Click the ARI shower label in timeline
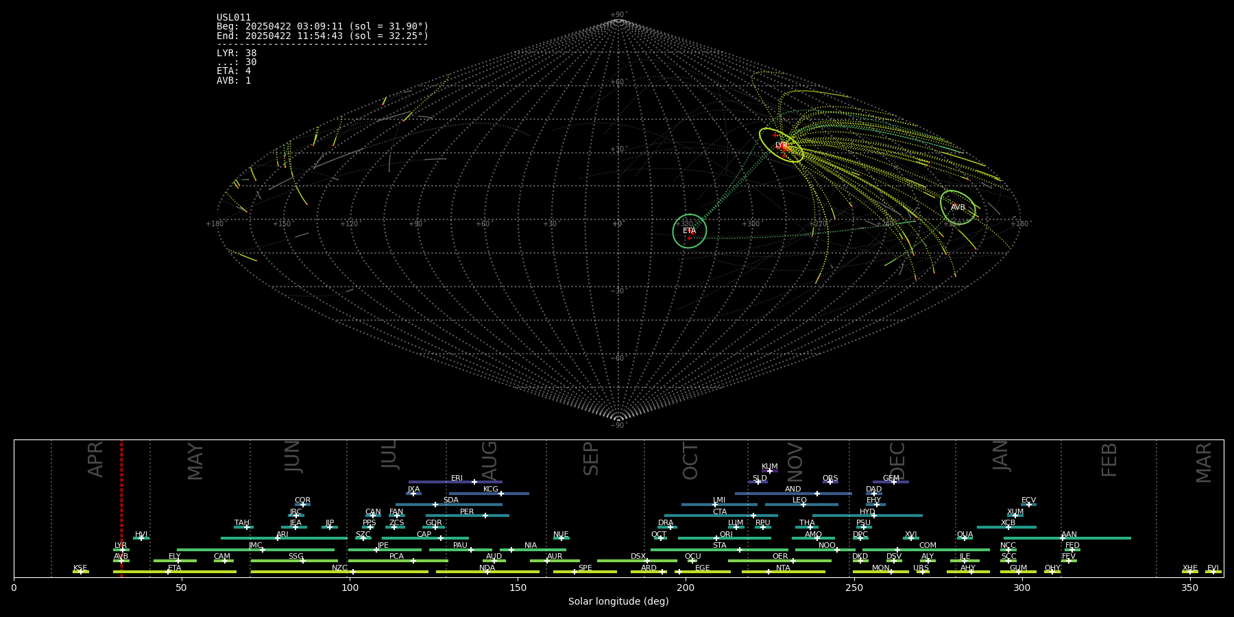This screenshot has width=1234, height=617. pyautogui.click(x=282, y=535)
